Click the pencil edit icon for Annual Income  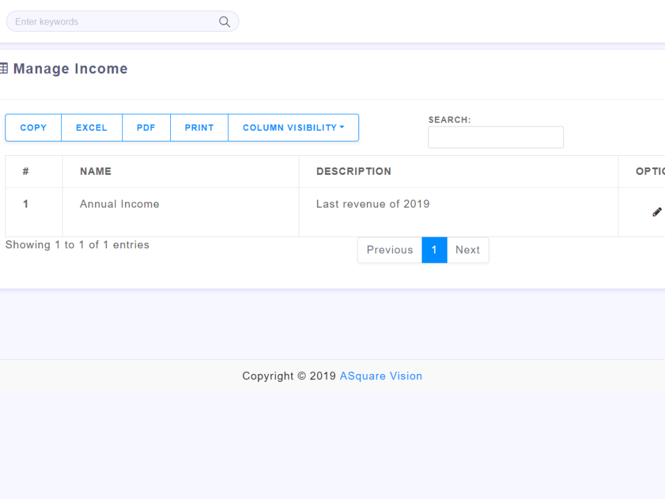pyautogui.click(x=657, y=212)
